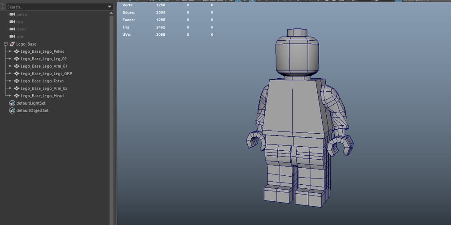Collapse the Lego_Base node
451x225 pixels.
(5, 44)
